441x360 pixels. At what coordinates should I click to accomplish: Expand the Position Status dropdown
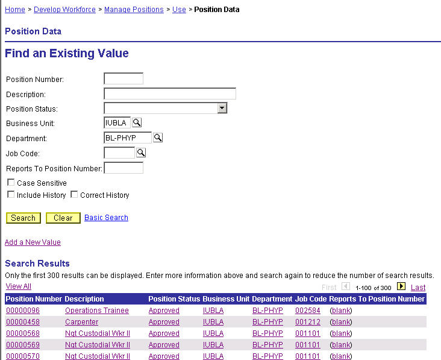(222, 108)
